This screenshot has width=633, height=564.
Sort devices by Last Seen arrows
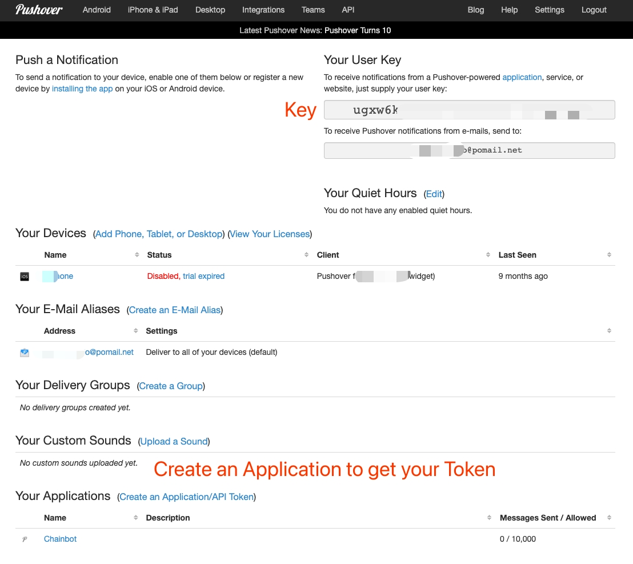609,255
